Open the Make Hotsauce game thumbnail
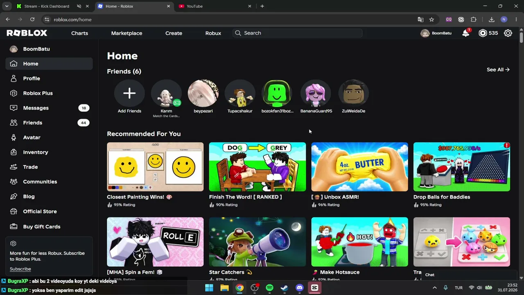The width and height of the screenshot is (524, 295). 359,242
